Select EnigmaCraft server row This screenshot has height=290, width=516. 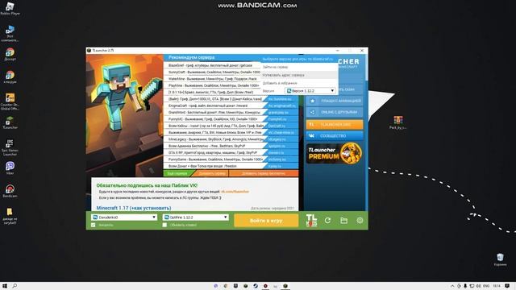tap(231, 106)
